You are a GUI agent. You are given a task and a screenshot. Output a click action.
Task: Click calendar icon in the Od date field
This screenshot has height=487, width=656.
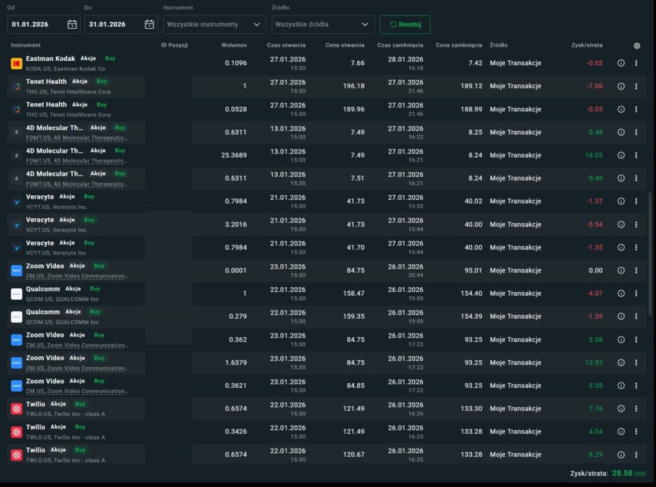(x=72, y=24)
